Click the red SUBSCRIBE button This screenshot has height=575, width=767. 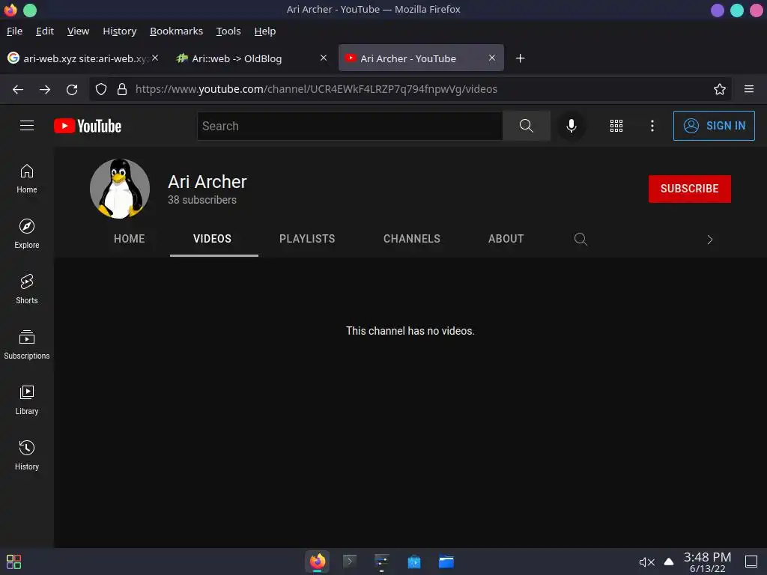click(690, 189)
